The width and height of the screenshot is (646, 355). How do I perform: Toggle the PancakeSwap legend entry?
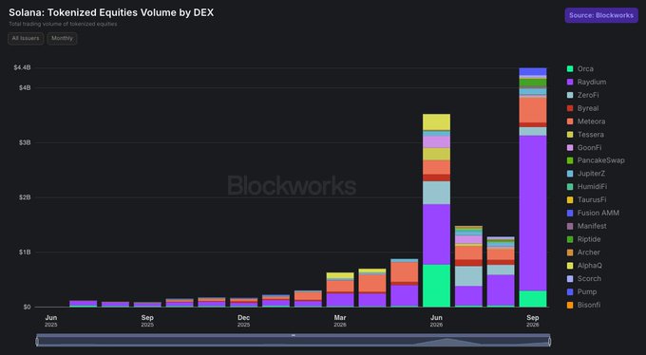coord(596,160)
